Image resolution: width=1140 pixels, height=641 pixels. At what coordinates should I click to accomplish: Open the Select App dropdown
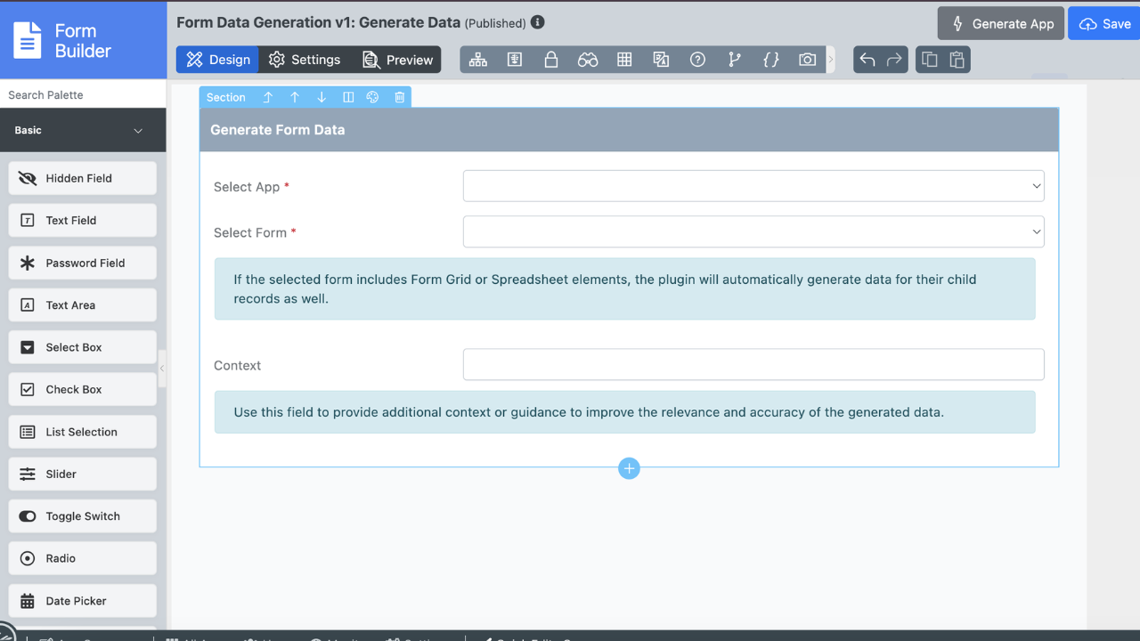click(753, 186)
